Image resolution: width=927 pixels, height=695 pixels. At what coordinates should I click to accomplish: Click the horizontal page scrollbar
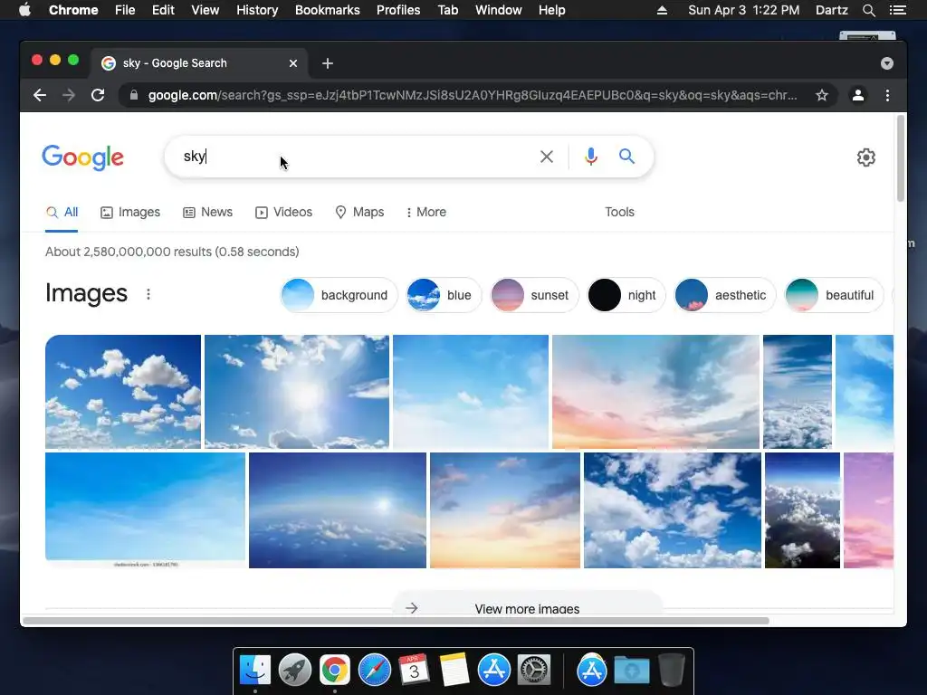[396, 621]
